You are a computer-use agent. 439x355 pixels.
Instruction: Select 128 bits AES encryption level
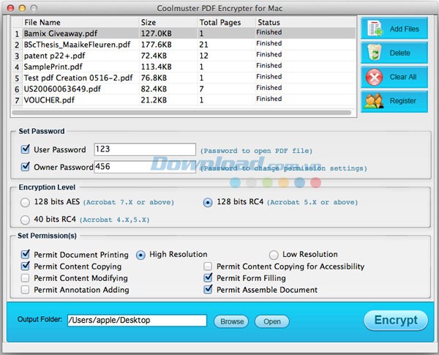[x=26, y=202]
